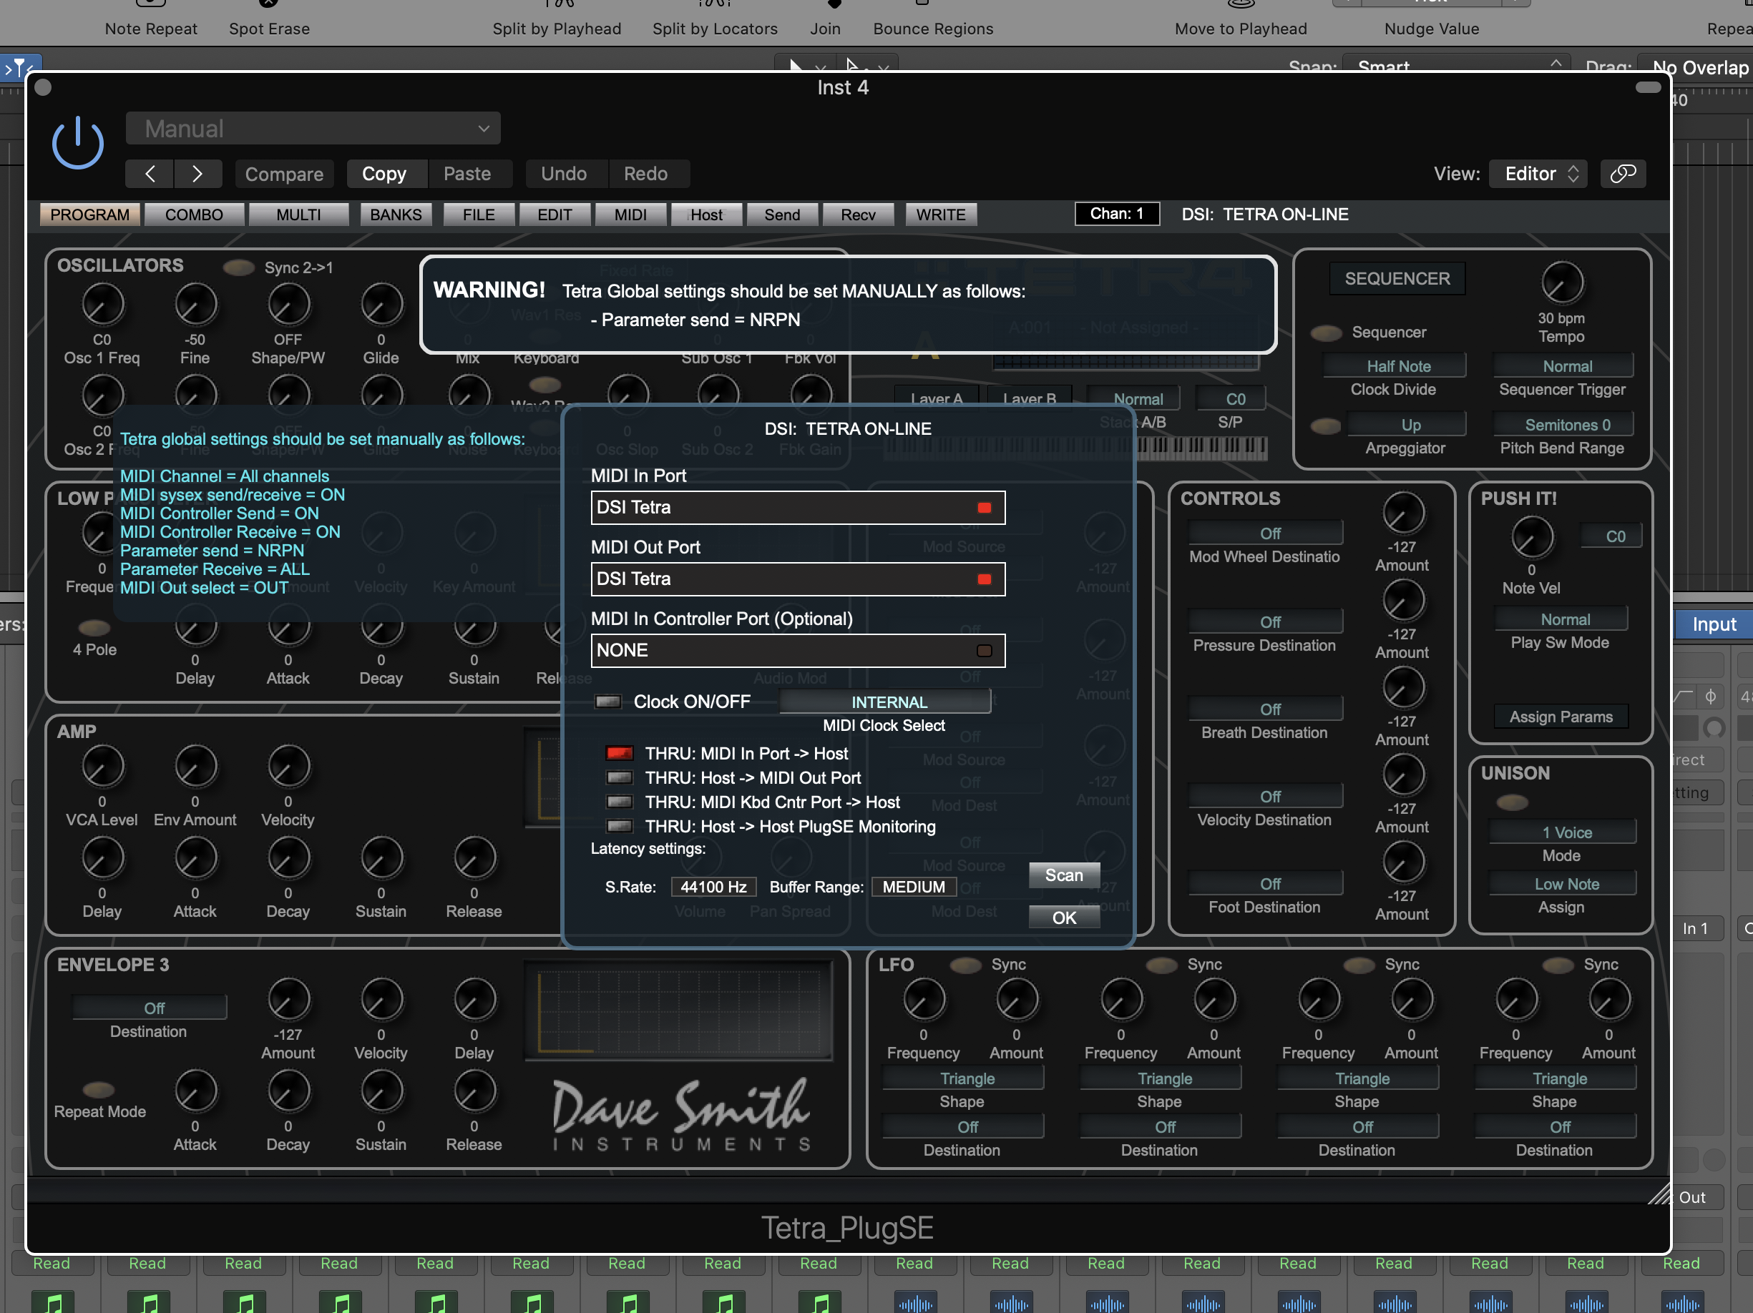Go to next preset arrow
1753x1313 pixels.
(x=197, y=174)
